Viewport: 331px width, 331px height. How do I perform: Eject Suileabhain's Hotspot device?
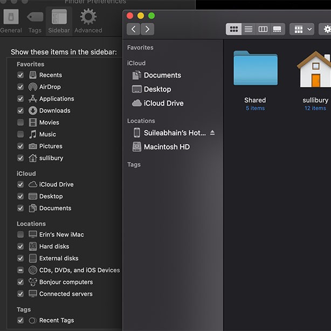212,133
